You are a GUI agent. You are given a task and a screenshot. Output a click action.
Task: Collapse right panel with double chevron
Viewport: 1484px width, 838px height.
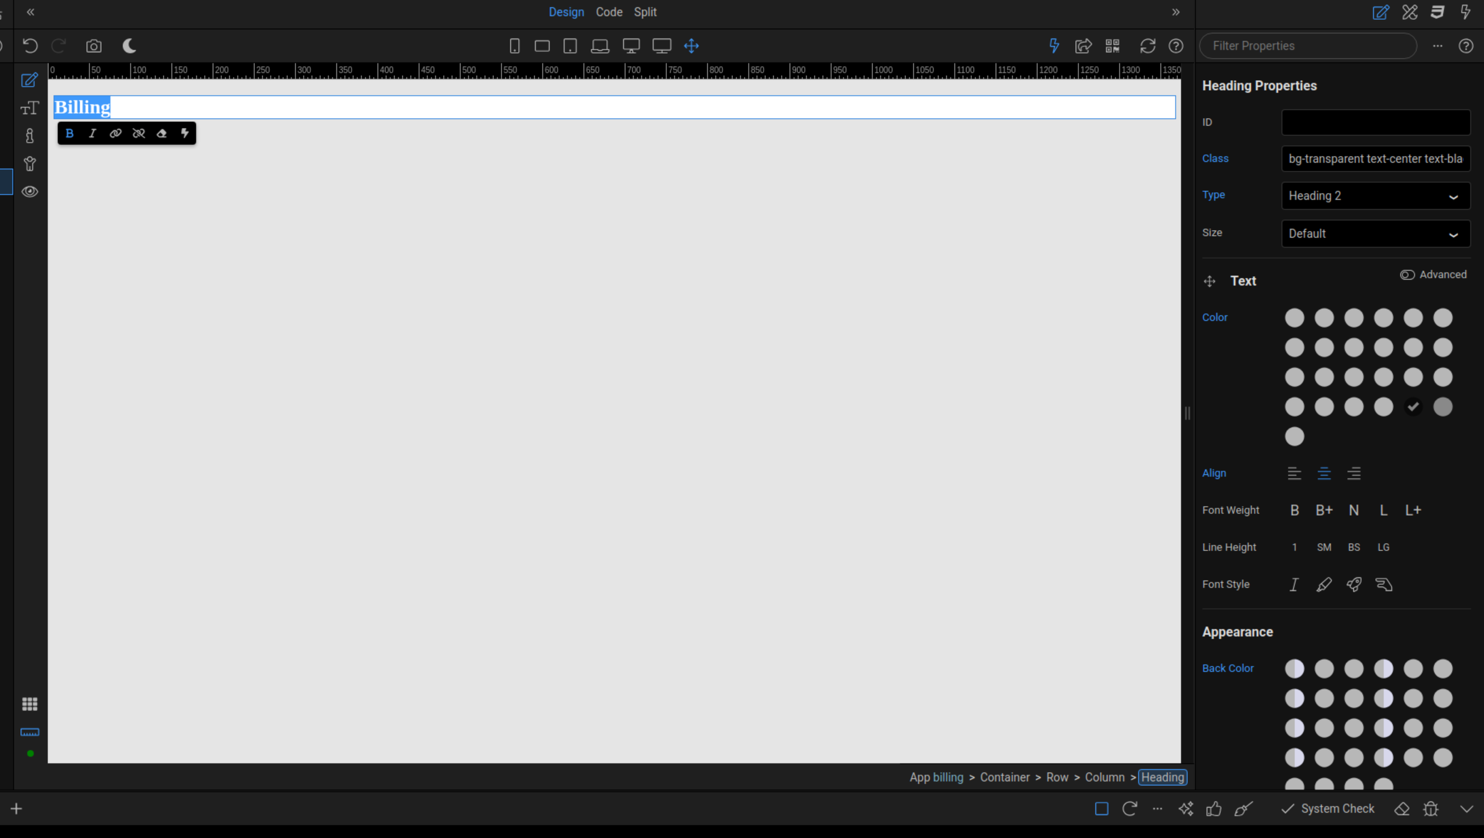click(1176, 12)
